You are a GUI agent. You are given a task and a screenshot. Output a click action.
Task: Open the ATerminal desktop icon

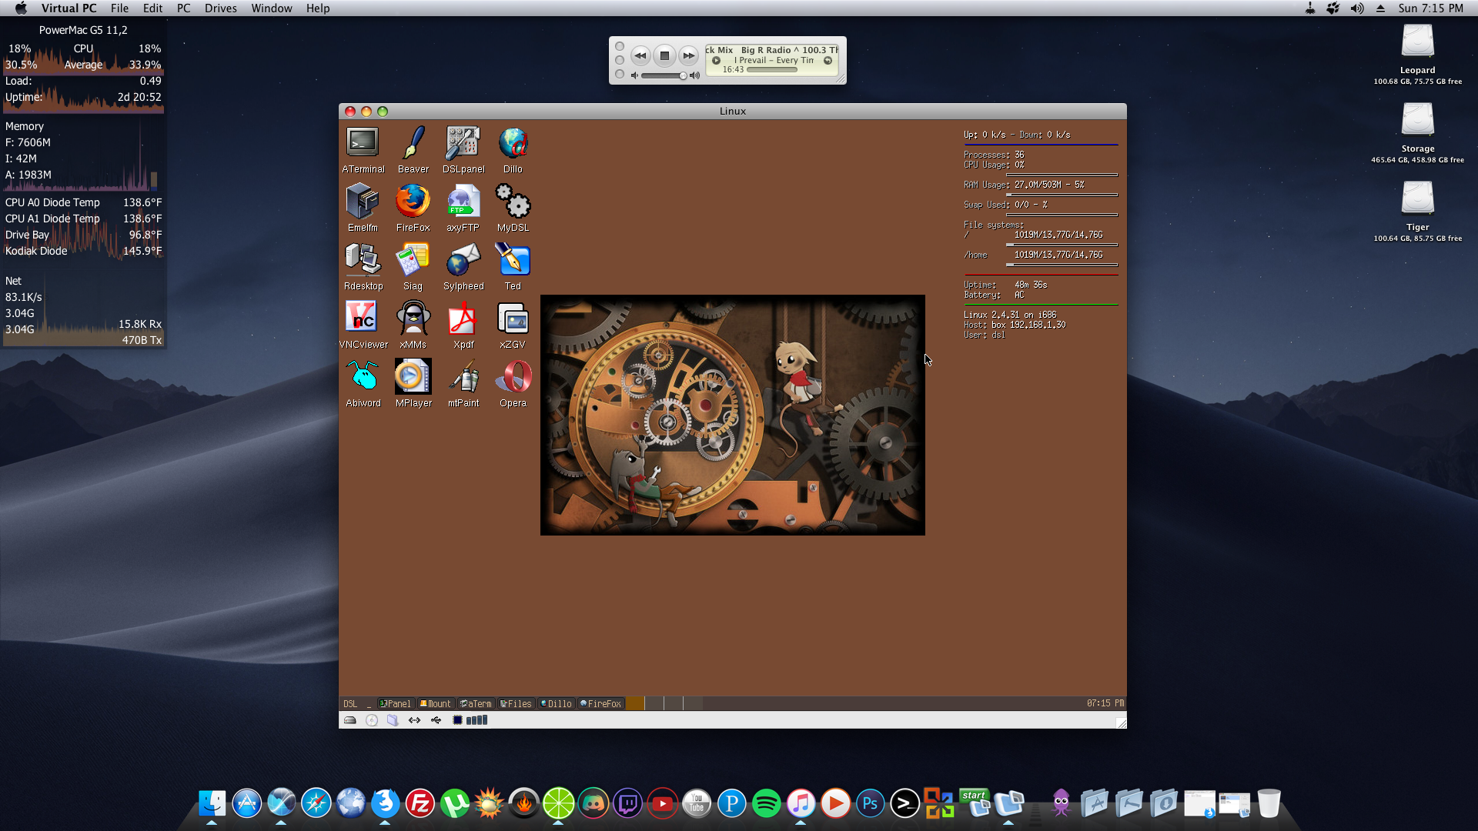tap(363, 143)
